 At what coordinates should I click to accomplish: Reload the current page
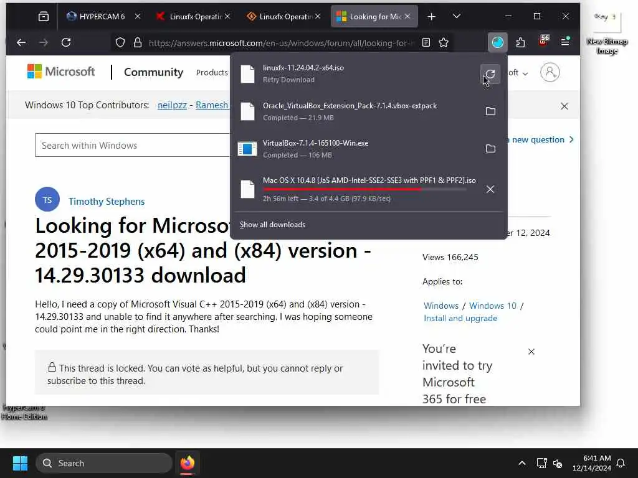click(66, 42)
